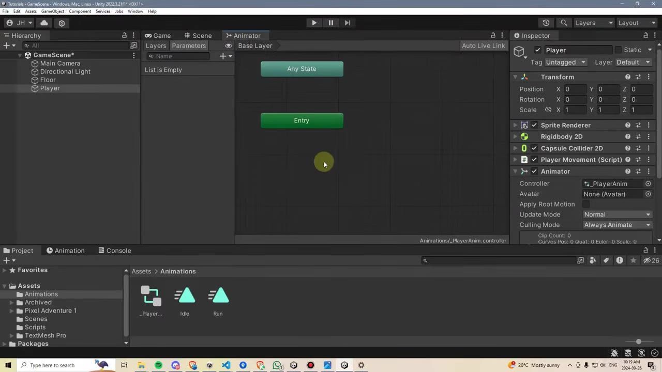
Task: Open the Layout dropdown in the toolbar
Action: (x=637, y=23)
